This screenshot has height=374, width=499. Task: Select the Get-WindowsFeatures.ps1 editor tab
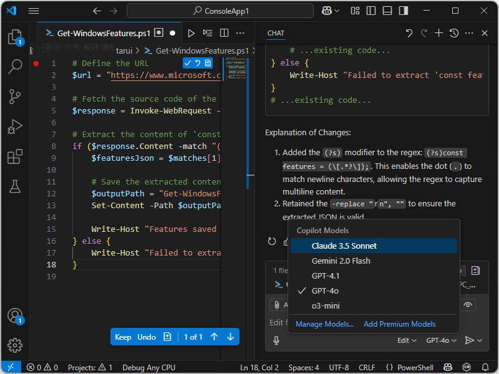click(x=103, y=33)
